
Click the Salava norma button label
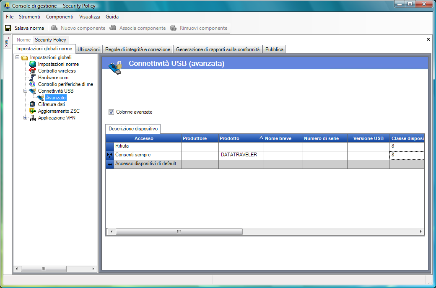(x=29, y=28)
